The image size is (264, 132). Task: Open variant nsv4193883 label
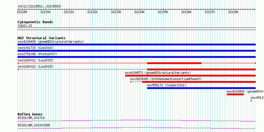pyautogui.click(x=245, y=91)
